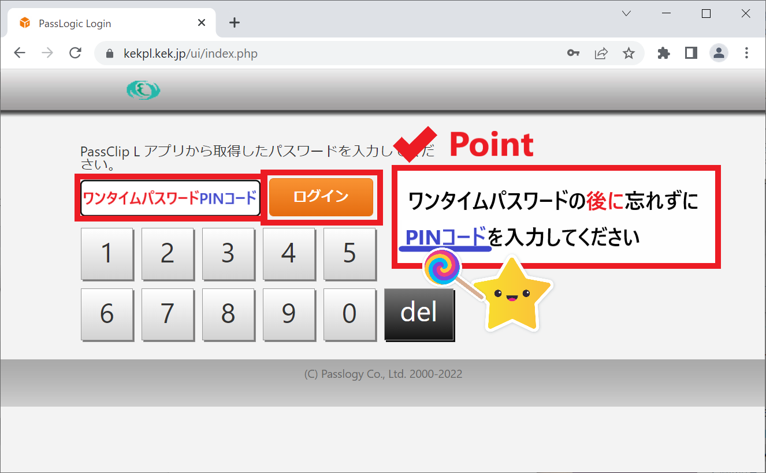Click the padlock site info icon
Viewport: 766px width, 473px height.
coord(110,54)
